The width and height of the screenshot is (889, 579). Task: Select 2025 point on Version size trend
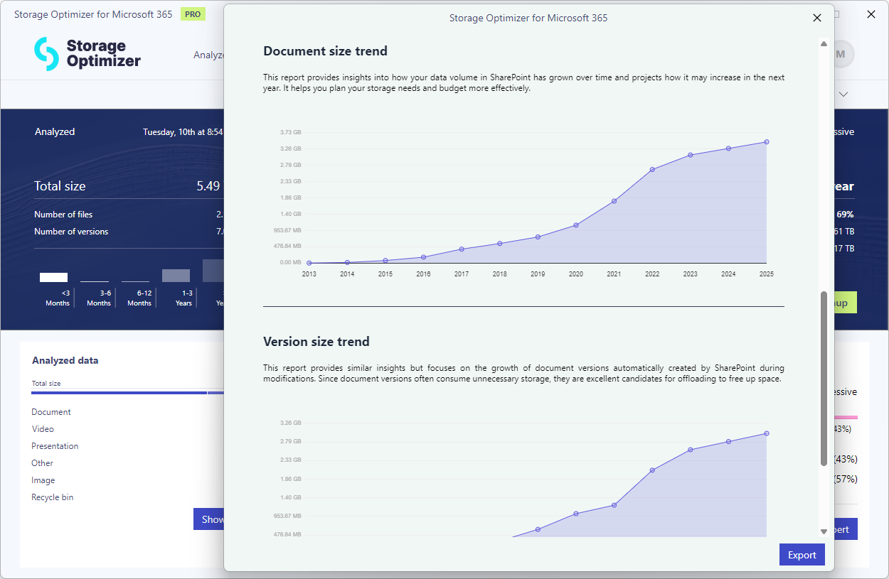pos(766,433)
